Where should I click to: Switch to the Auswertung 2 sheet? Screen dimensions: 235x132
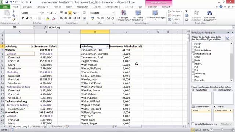[x=40, y=126]
